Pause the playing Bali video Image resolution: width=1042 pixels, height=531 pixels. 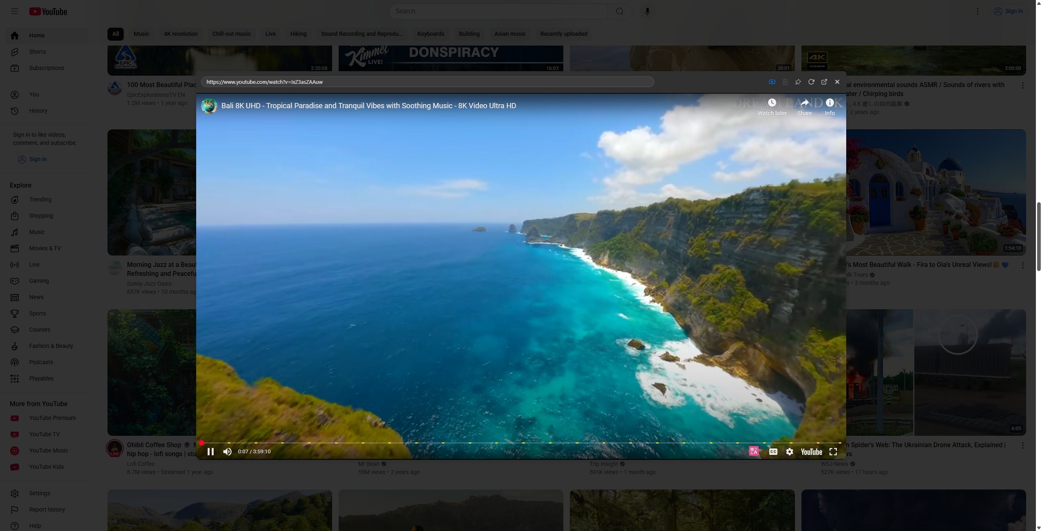coord(210,452)
